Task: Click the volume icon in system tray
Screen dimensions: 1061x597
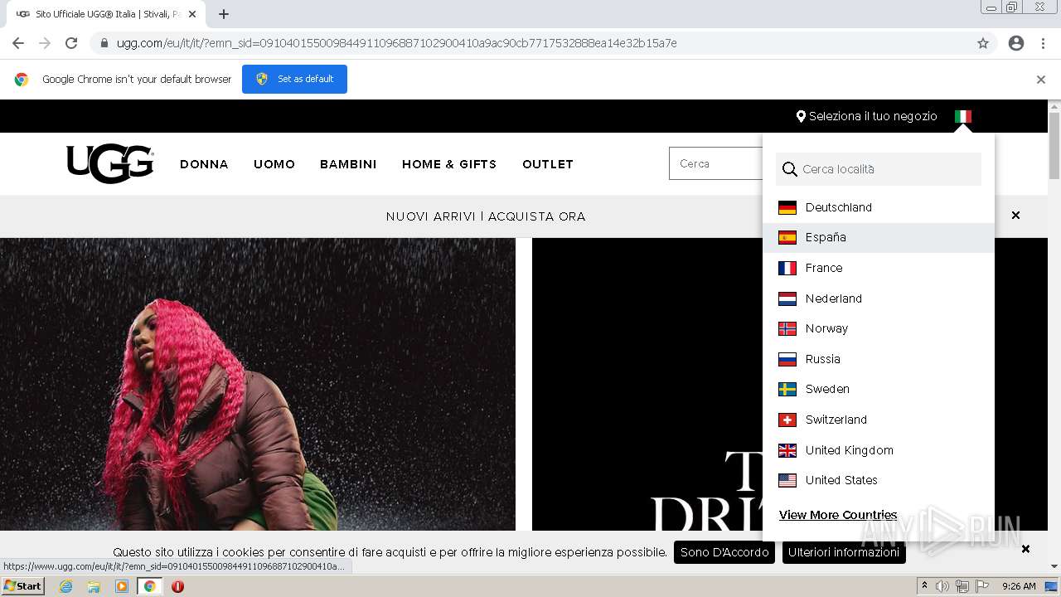Action: pyautogui.click(x=942, y=586)
